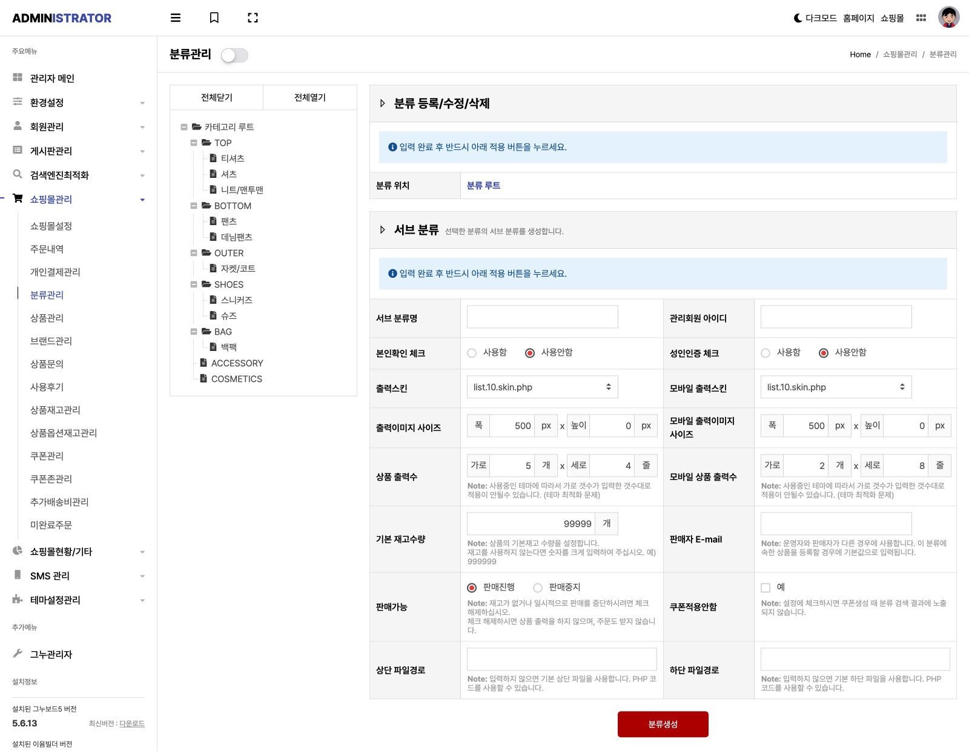The image size is (969, 751).
Task: Click the red 분류생성 button
Action: pos(663,724)
